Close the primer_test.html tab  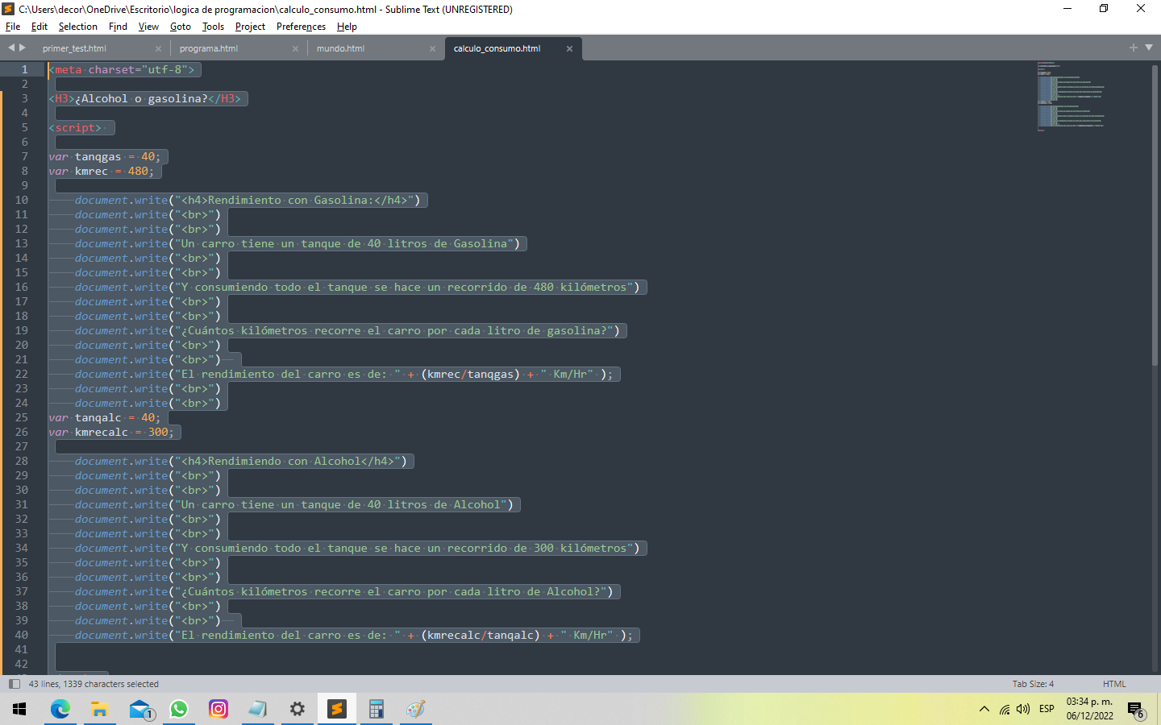[158, 48]
